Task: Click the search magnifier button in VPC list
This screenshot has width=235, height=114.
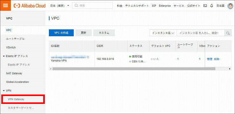Action: tap(228, 33)
